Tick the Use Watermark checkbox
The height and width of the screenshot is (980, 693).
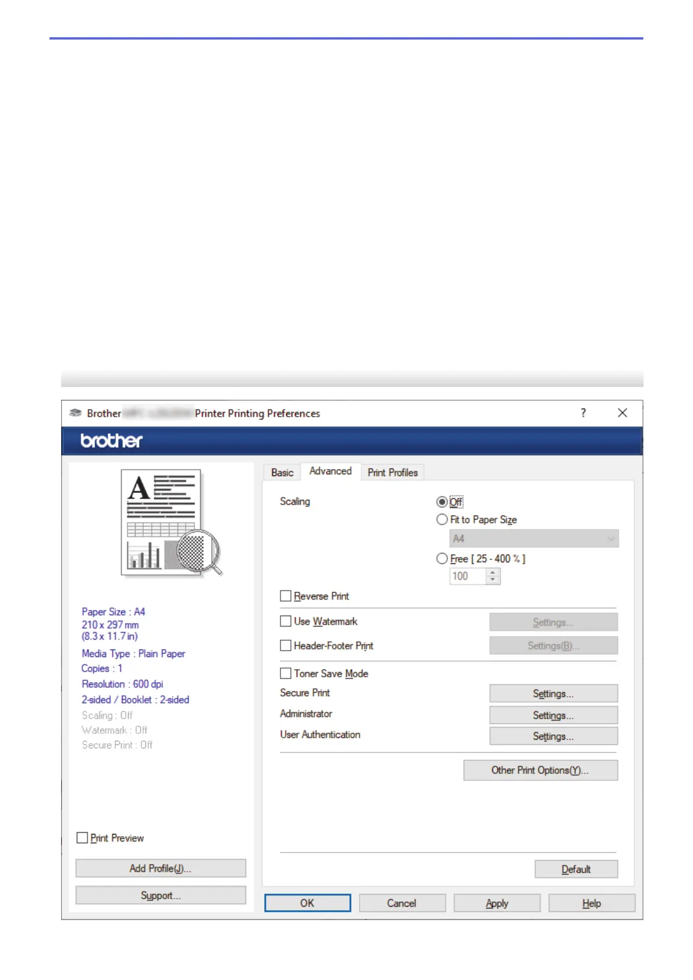coord(286,622)
